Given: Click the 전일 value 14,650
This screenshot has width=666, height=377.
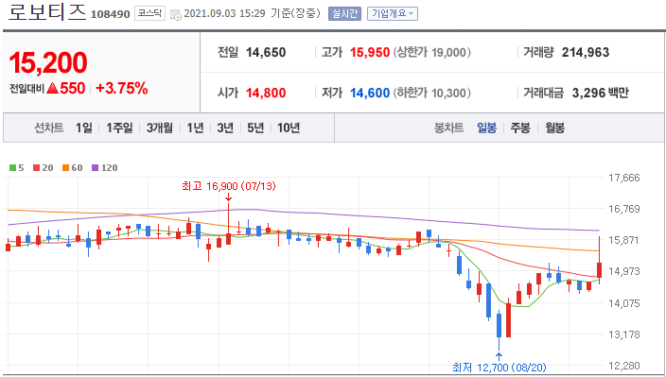Looking at the screenshot, I should [x=266, y=53].
